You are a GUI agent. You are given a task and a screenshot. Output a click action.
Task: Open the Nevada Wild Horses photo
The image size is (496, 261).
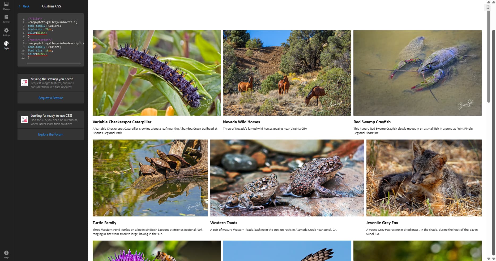(x=287, y=73)
